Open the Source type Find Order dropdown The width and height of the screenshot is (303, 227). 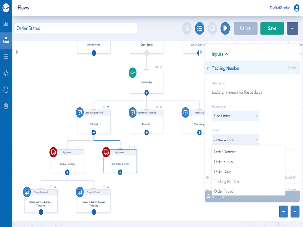[236, 116]
